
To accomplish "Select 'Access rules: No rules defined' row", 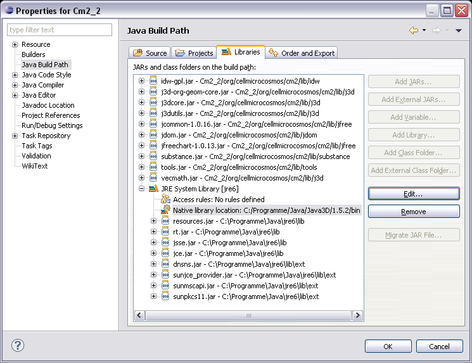I will coord(219,200).
